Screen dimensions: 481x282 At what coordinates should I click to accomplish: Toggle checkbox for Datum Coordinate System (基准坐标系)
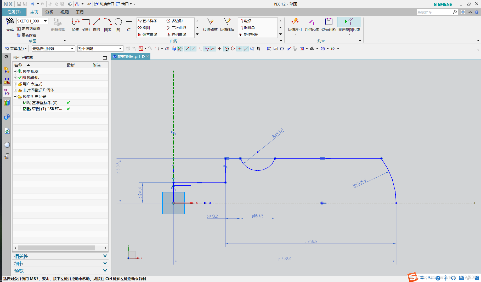(x=25, y=103)
